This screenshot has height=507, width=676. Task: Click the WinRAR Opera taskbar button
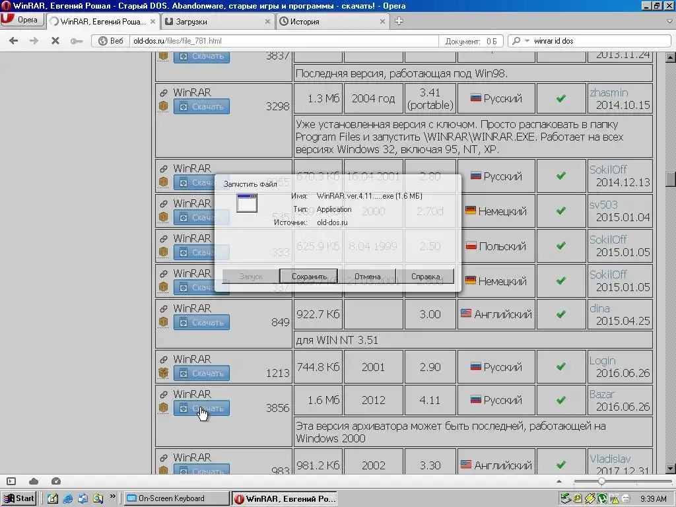[x=285, y=498]
